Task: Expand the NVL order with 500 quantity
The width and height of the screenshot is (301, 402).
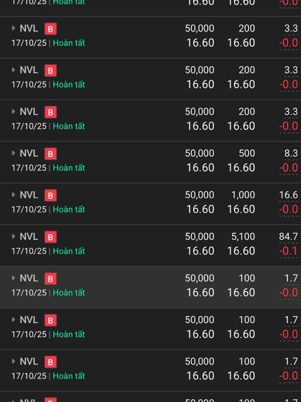Action: pyautogui.click(x=14, y=153)
